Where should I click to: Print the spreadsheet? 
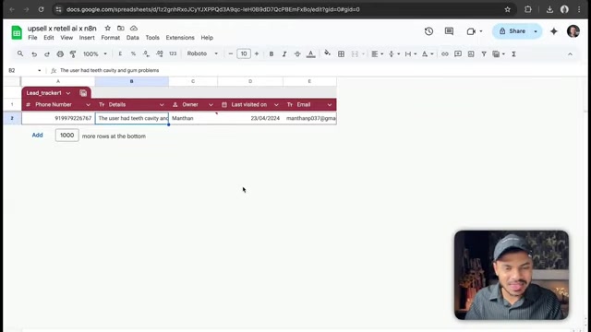coord(60,54)
